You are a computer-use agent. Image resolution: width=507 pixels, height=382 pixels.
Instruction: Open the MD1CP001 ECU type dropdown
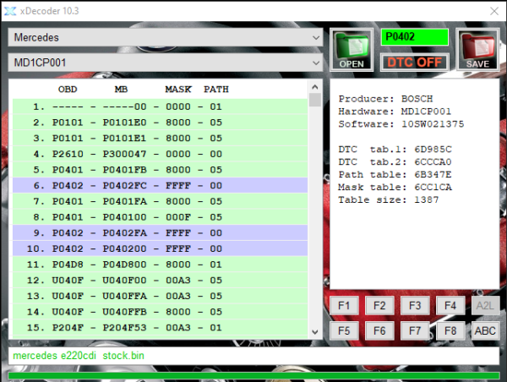[165, 63]
